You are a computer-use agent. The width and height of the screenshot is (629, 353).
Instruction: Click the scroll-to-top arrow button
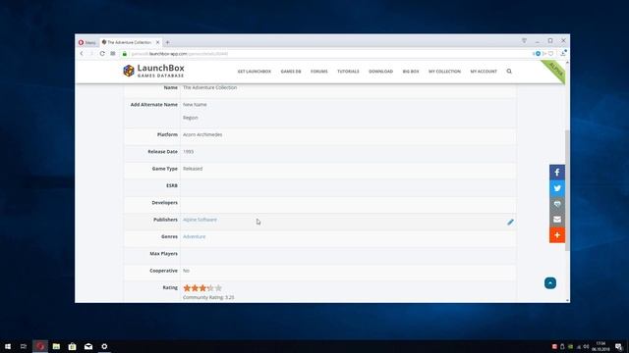tap(550, 283)
